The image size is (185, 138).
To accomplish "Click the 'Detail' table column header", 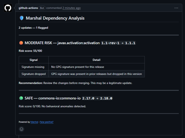I will click(97, 60).
